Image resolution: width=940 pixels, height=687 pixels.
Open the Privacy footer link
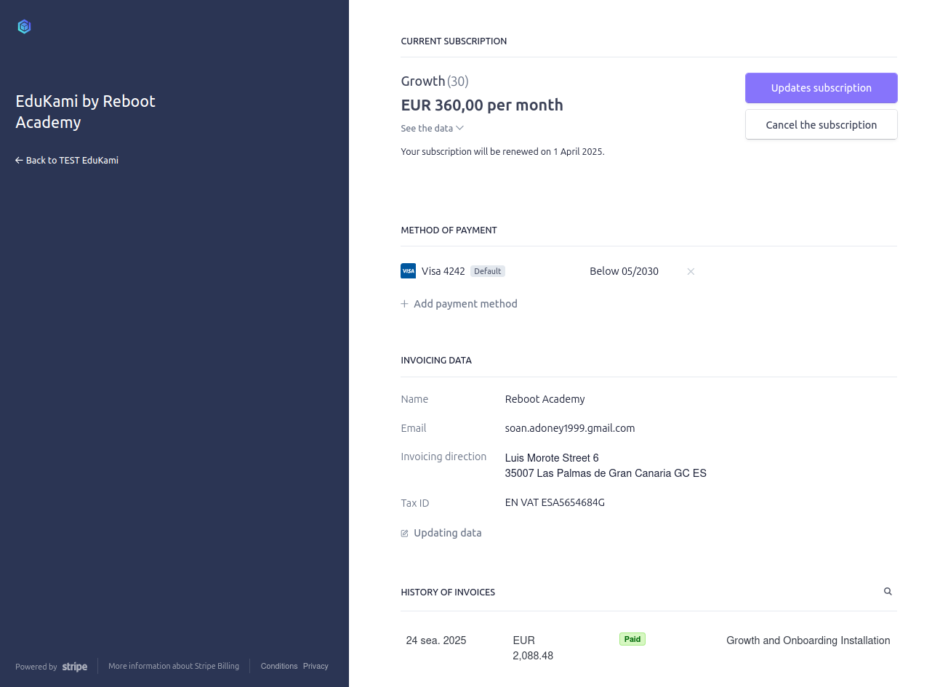(x=316, y=666)
